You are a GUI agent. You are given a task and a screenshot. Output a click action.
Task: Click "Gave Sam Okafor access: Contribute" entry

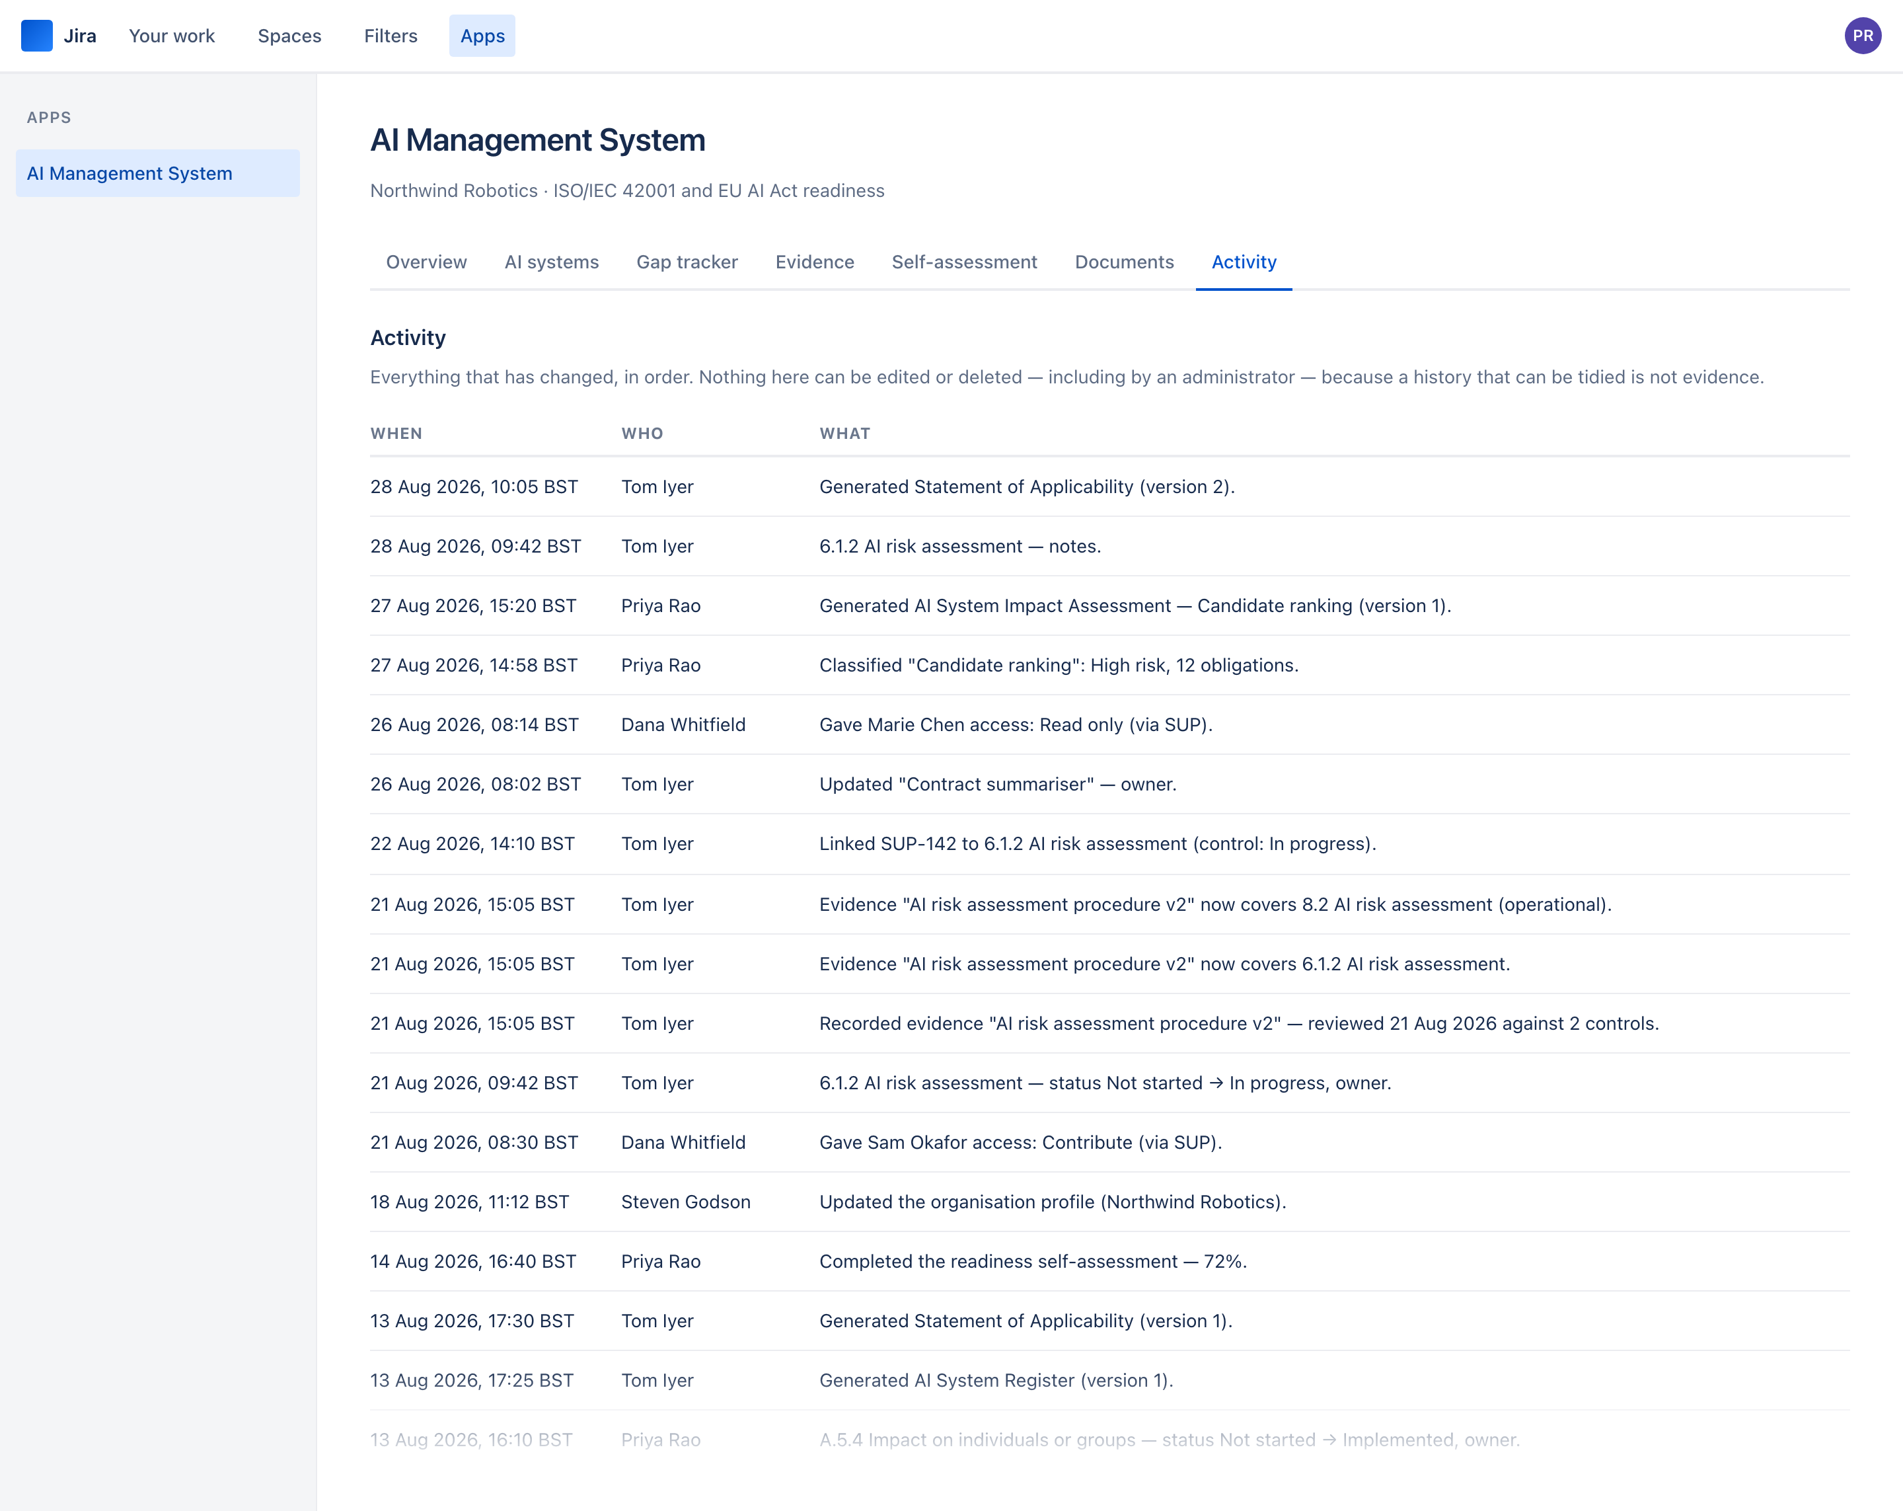pos(1022,1143)
